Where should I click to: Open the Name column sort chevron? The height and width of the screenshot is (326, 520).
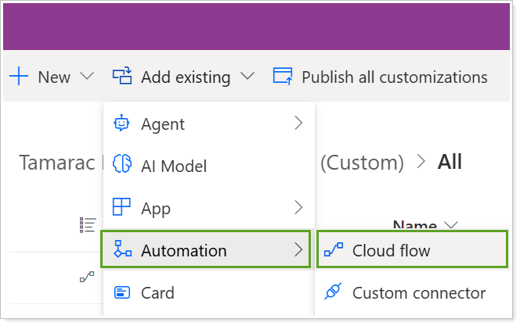pyautogui.click(x=450, y=226)
